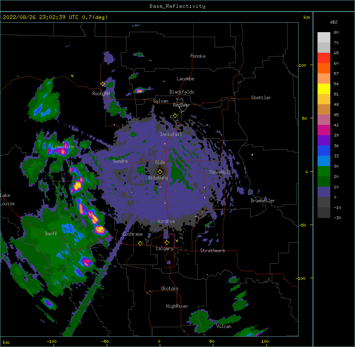Viewport: 355px width, 347px height.
Task: Click the Sundre town label
Action: click(120, 161)
